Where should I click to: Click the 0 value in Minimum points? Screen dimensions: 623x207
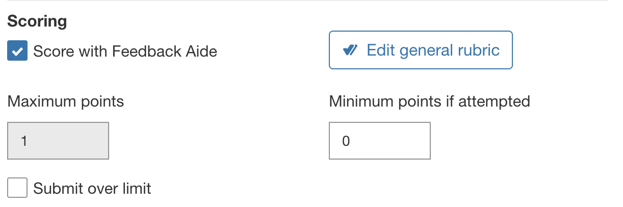click(x=346, y=141)
